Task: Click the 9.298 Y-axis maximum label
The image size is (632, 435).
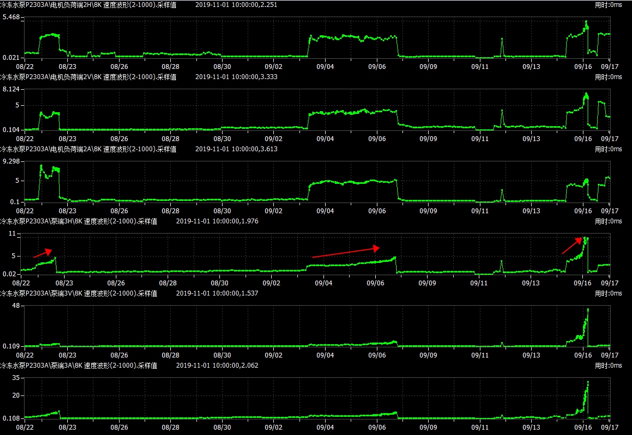Action: pyautogui.click(x=11, y=162)
